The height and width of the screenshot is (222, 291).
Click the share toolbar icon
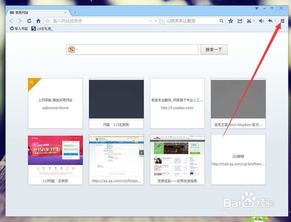(x=240, y=21)
